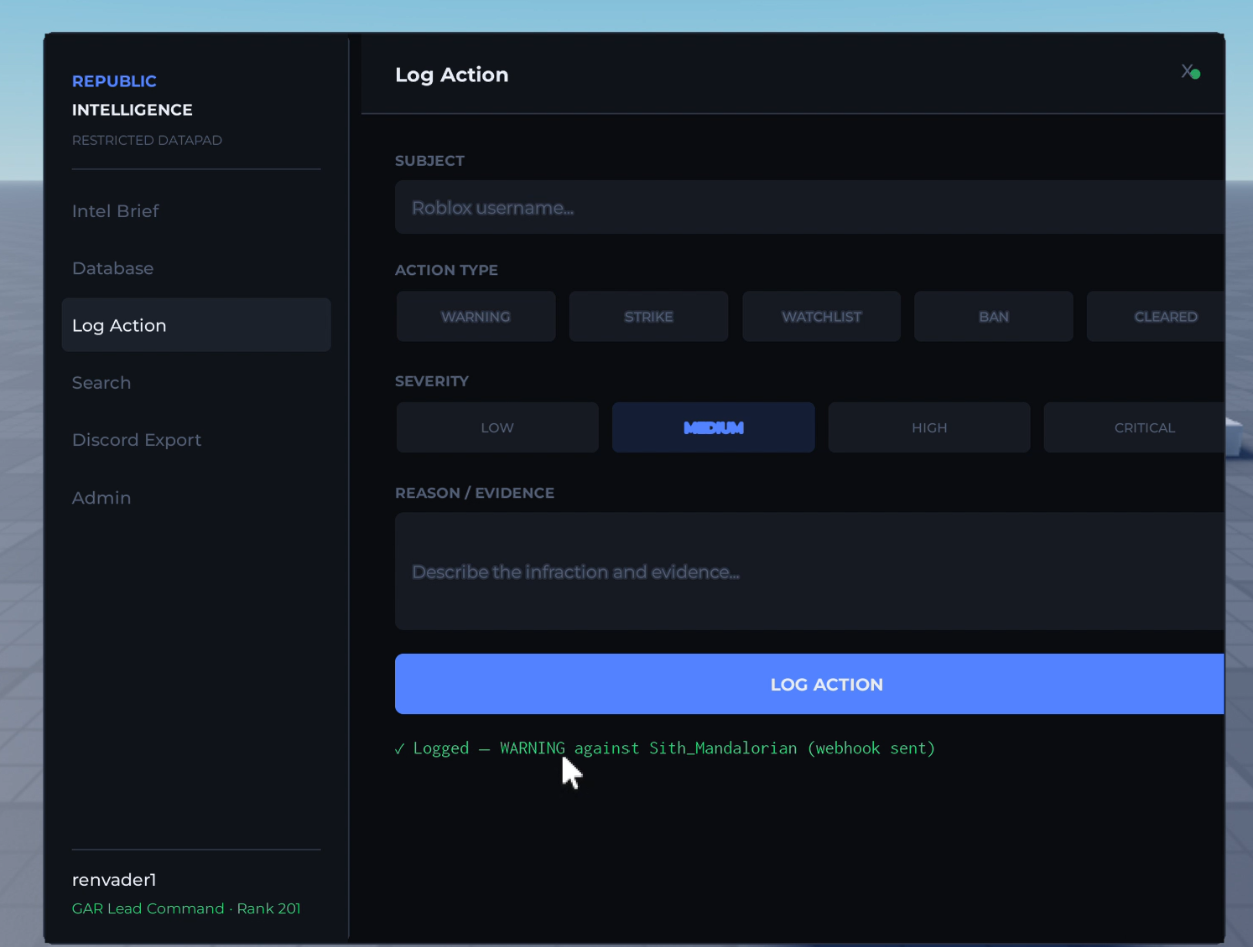
Task: Set severity to HIGH
Action: [x=929, y=427]
